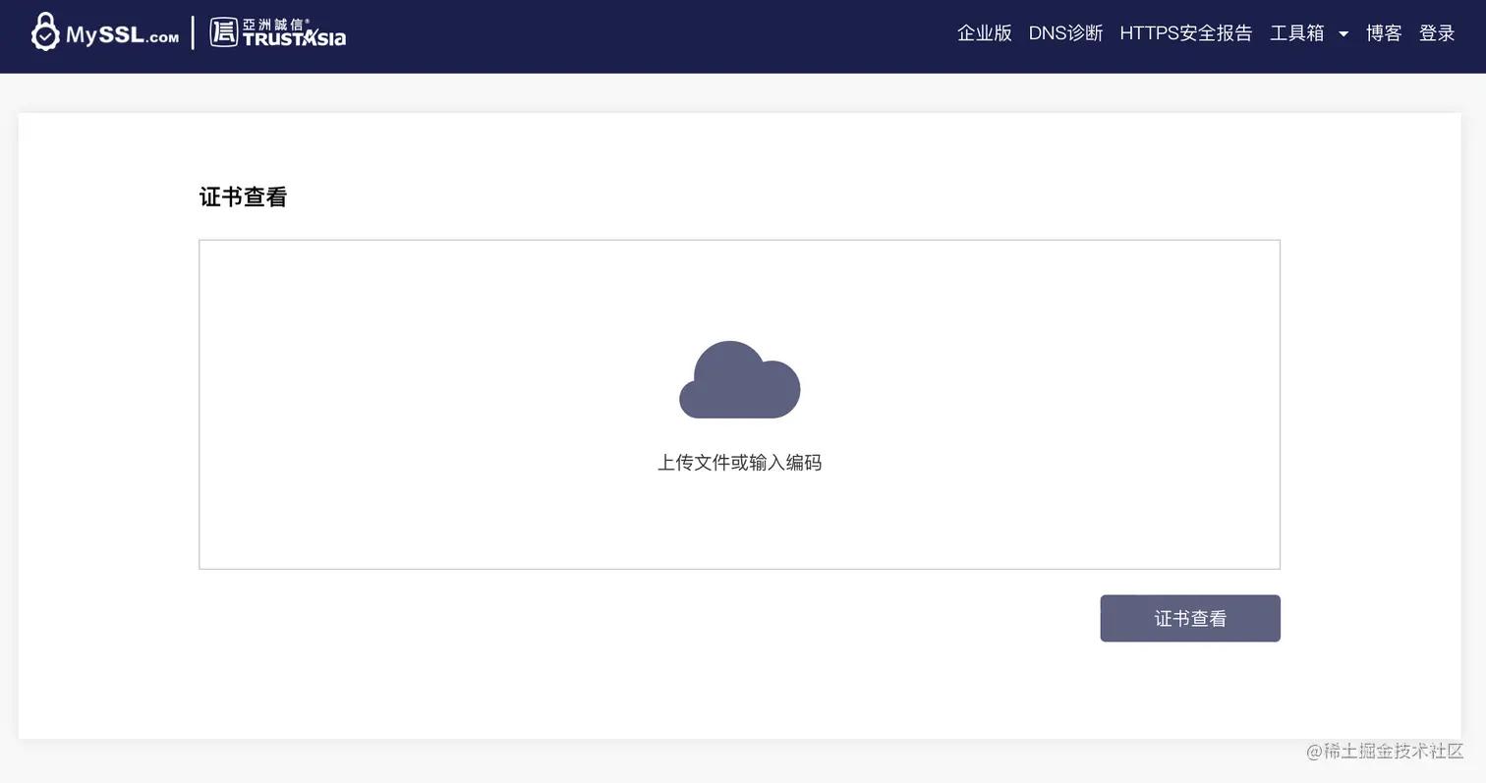Navigate to DNS诊断
Screen dimensions: 1486x783
[x=1065, y=32]
